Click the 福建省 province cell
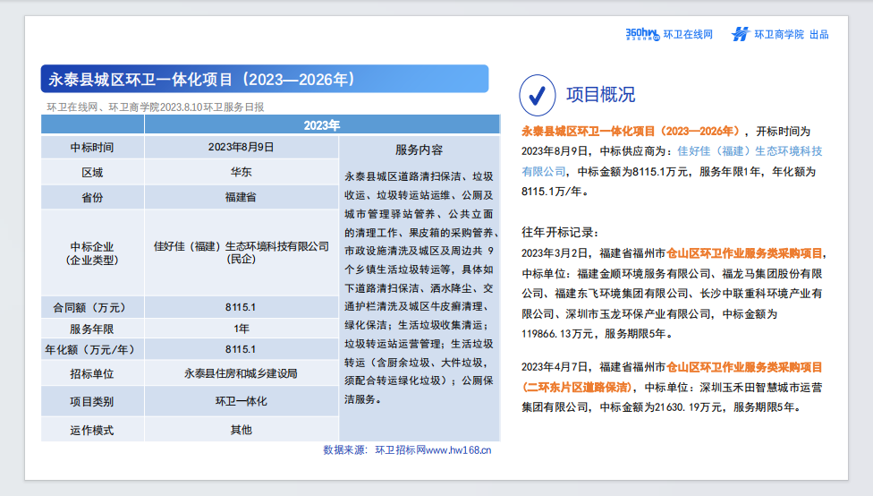 pyautogui.click(x=242, y=197)
